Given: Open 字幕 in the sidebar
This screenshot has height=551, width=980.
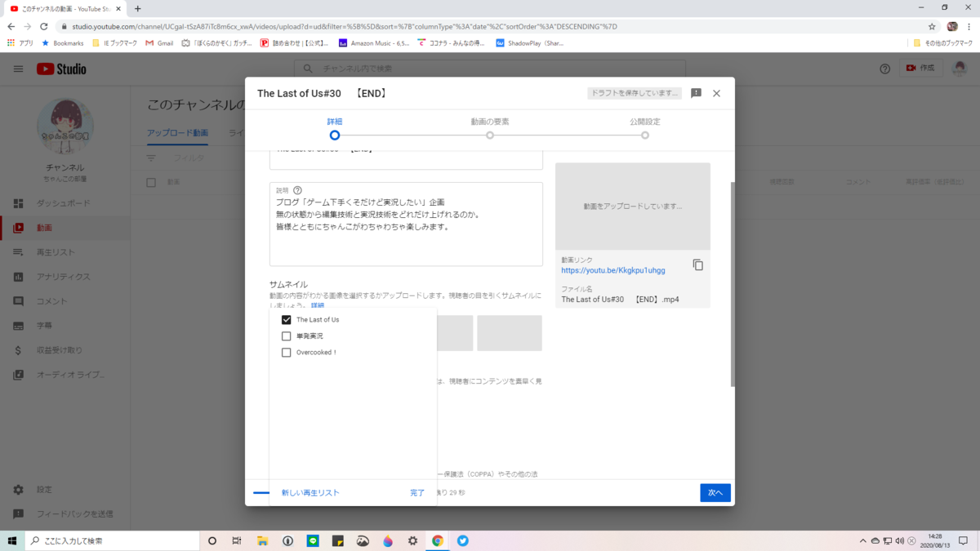Looking at the screenshot, I should pyautogui.click(x=65, y=326).
